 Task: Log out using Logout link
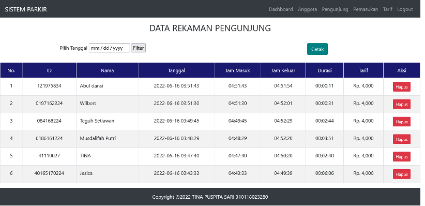pyautogui.click(x=405, y=9)
